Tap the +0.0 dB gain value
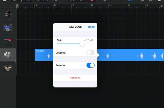Viewport: 164px width, 108px height. point(89,40)
